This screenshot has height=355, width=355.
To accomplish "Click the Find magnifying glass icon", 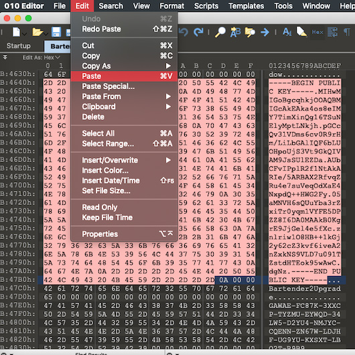I will click(220, 32).
